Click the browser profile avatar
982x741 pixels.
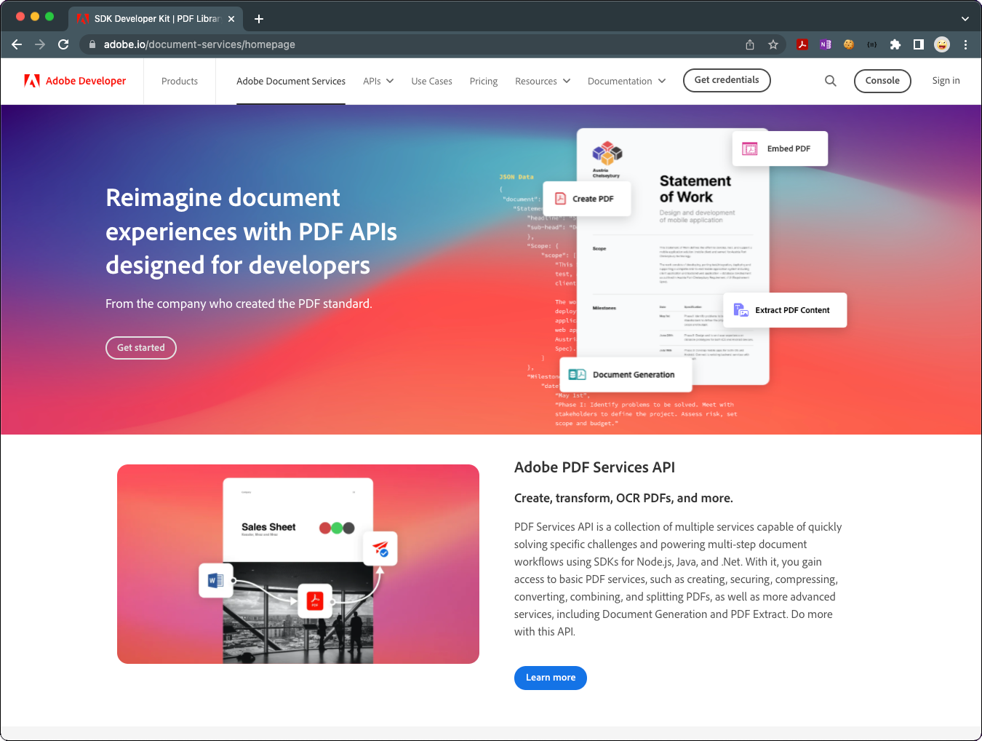point(941,44)
